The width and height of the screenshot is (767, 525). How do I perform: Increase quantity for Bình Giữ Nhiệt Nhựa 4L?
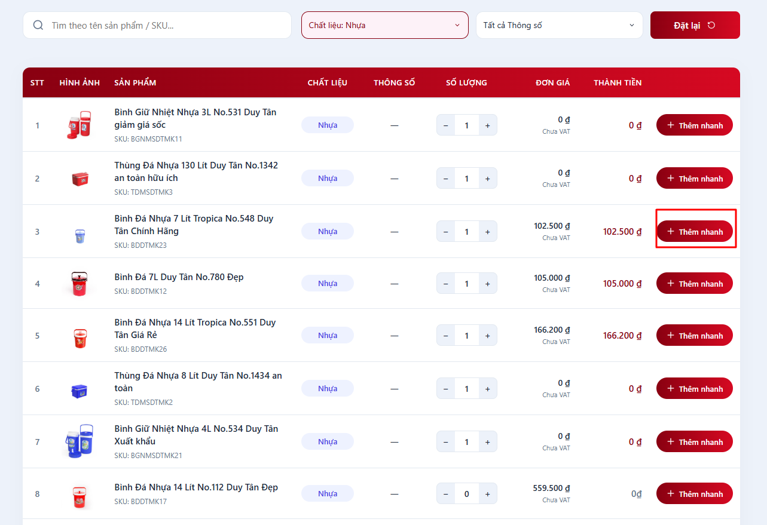487,442
